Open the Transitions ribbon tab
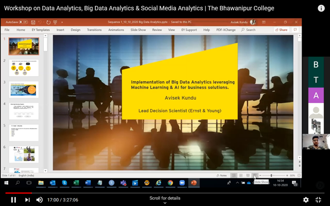Screen dimensions: 330x206 (x=94, y=30)
